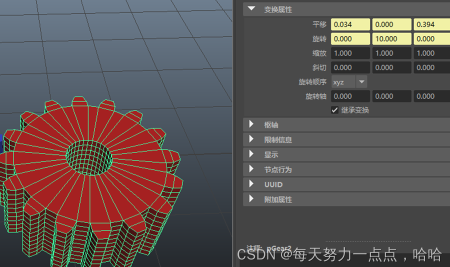Click the 旋转 X field 0.000
The image size is (450, 267).
[x=350, y=39]
